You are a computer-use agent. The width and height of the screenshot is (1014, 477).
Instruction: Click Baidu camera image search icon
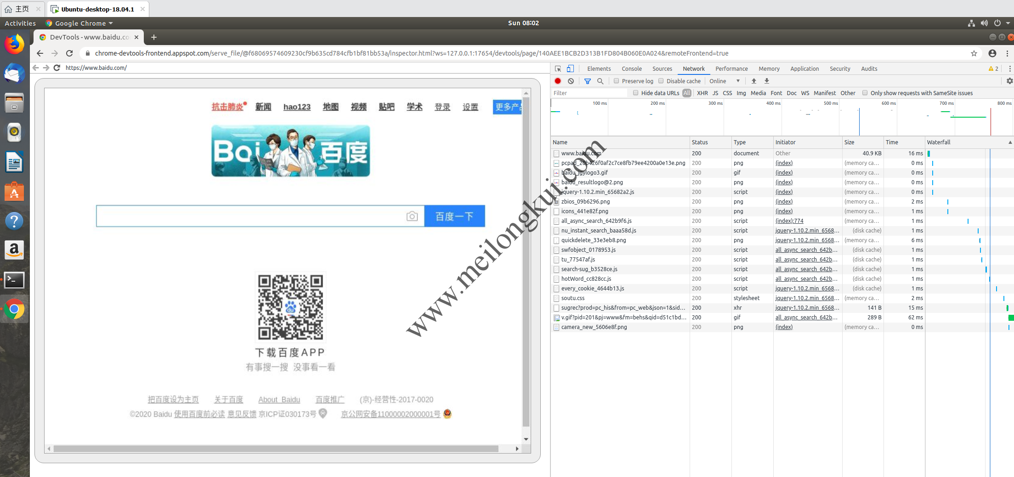point(412,216)
